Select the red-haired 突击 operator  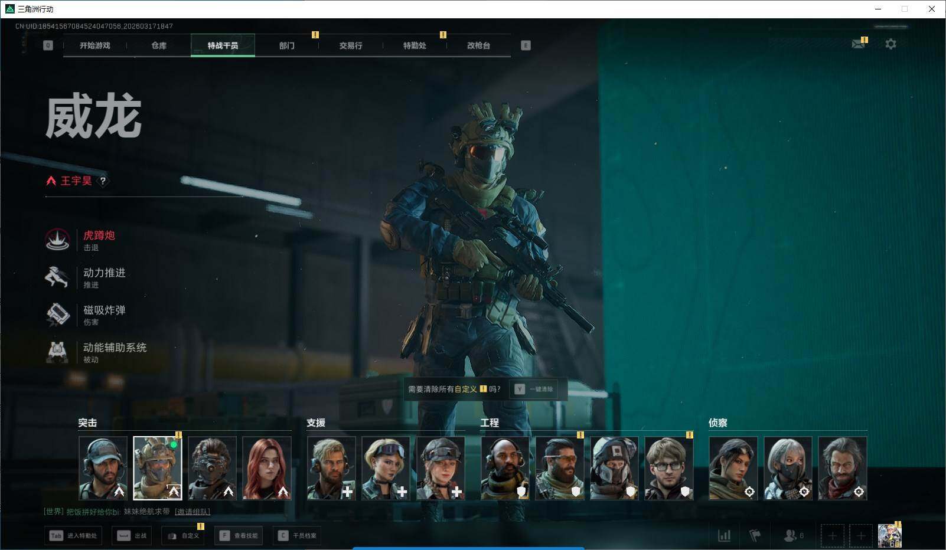[267, 469]
